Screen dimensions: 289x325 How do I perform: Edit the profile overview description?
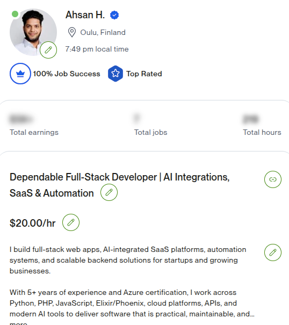[273, 252]
